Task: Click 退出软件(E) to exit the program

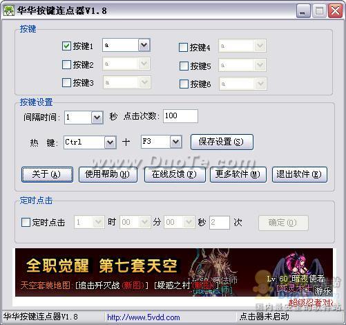Action: point(300,174)
